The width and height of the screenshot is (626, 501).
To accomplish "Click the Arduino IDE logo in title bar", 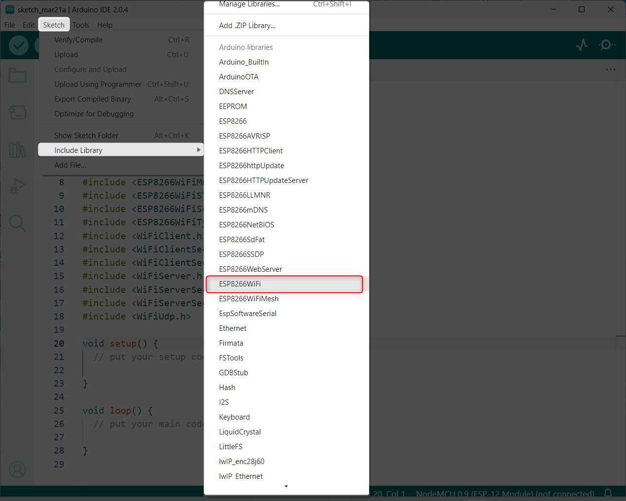I will (9, 9).
